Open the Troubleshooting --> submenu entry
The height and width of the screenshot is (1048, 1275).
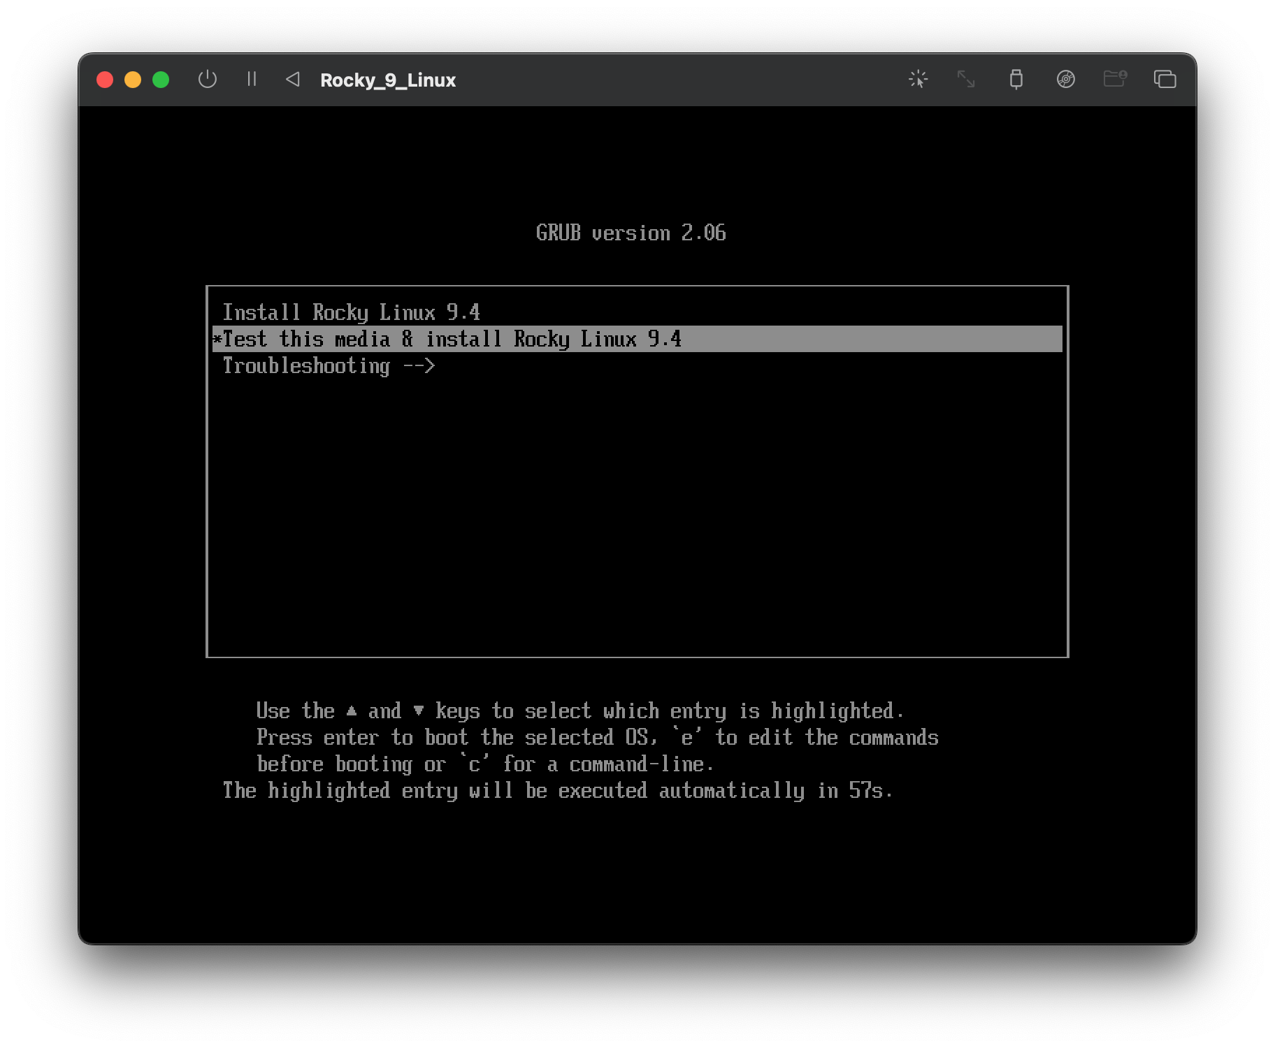point(637,365)
